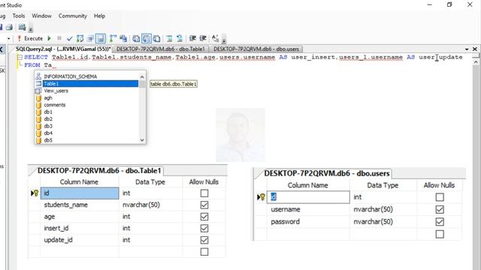Image resolution: width=481 pixels, height=270 pixels.
Task: Click the id column name field in users
Action: tap(308, 197)
